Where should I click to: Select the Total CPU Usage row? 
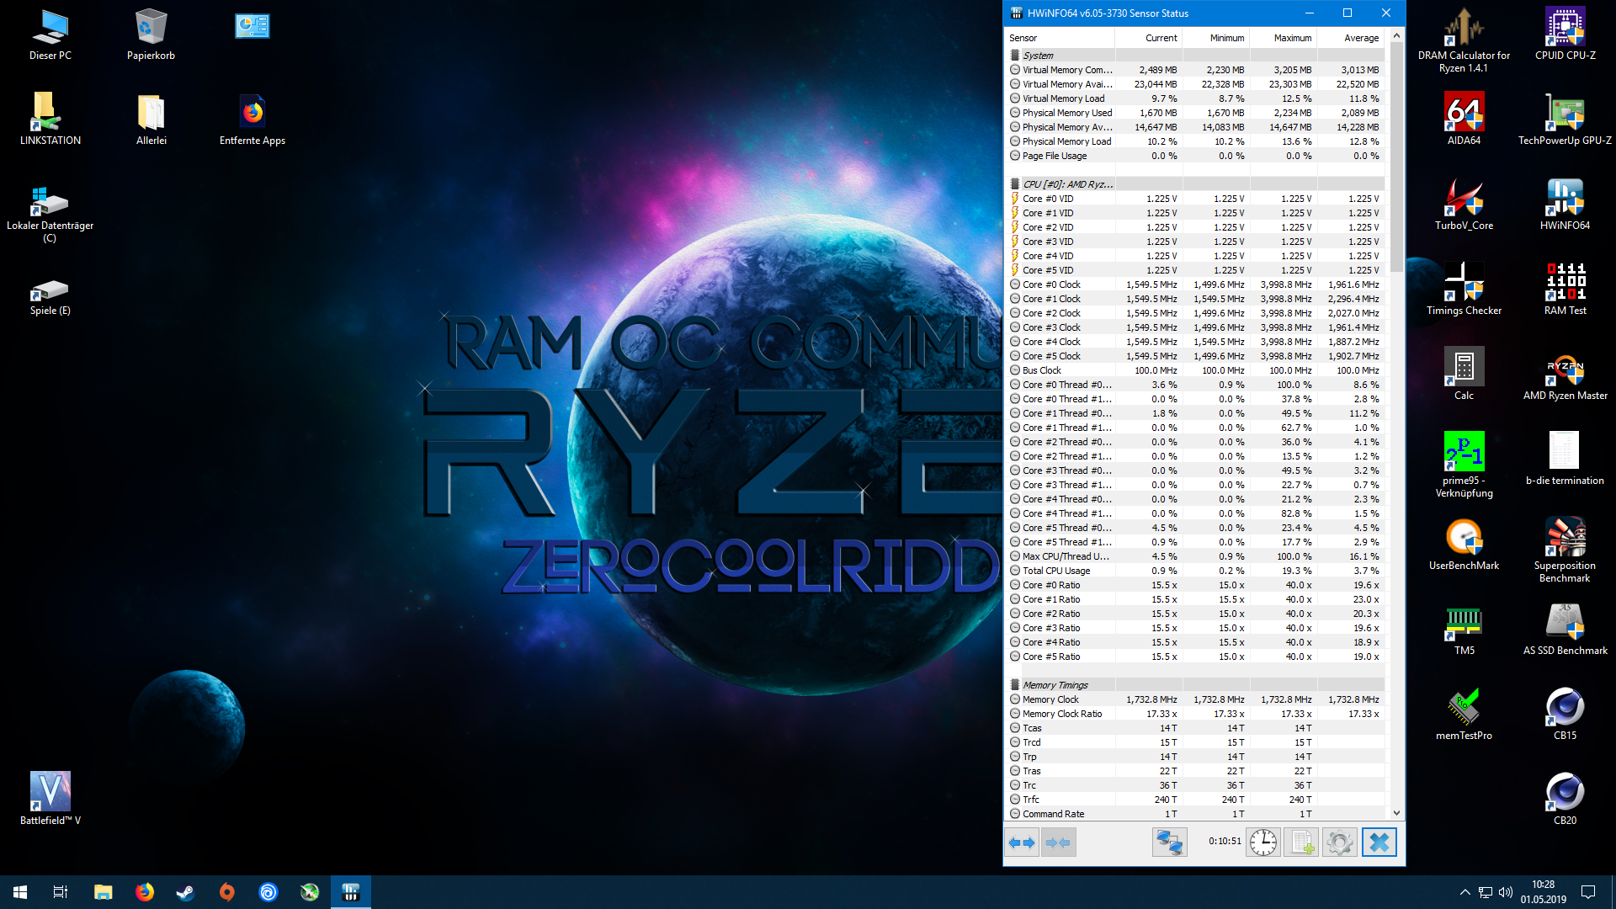coord(1056,571)
